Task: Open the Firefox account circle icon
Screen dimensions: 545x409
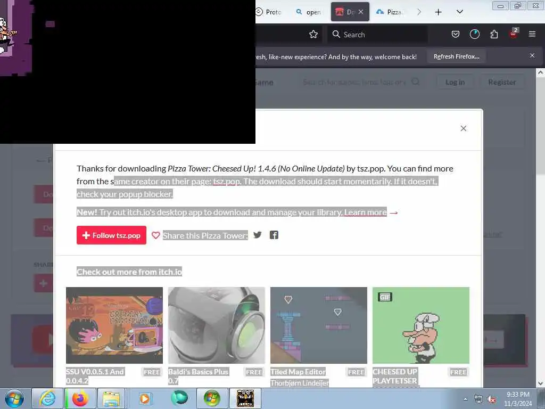Action: [474, 34]
